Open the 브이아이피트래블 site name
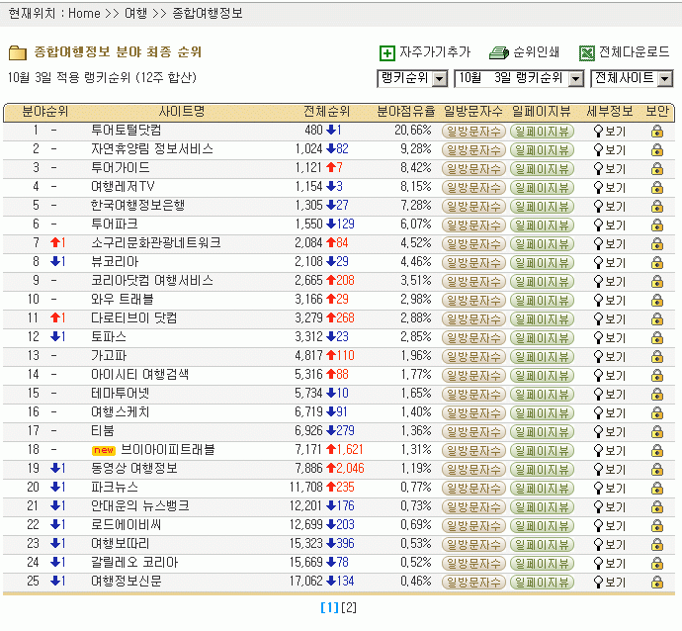The width and height of the screenshot is (682, 631). point(167,450)
